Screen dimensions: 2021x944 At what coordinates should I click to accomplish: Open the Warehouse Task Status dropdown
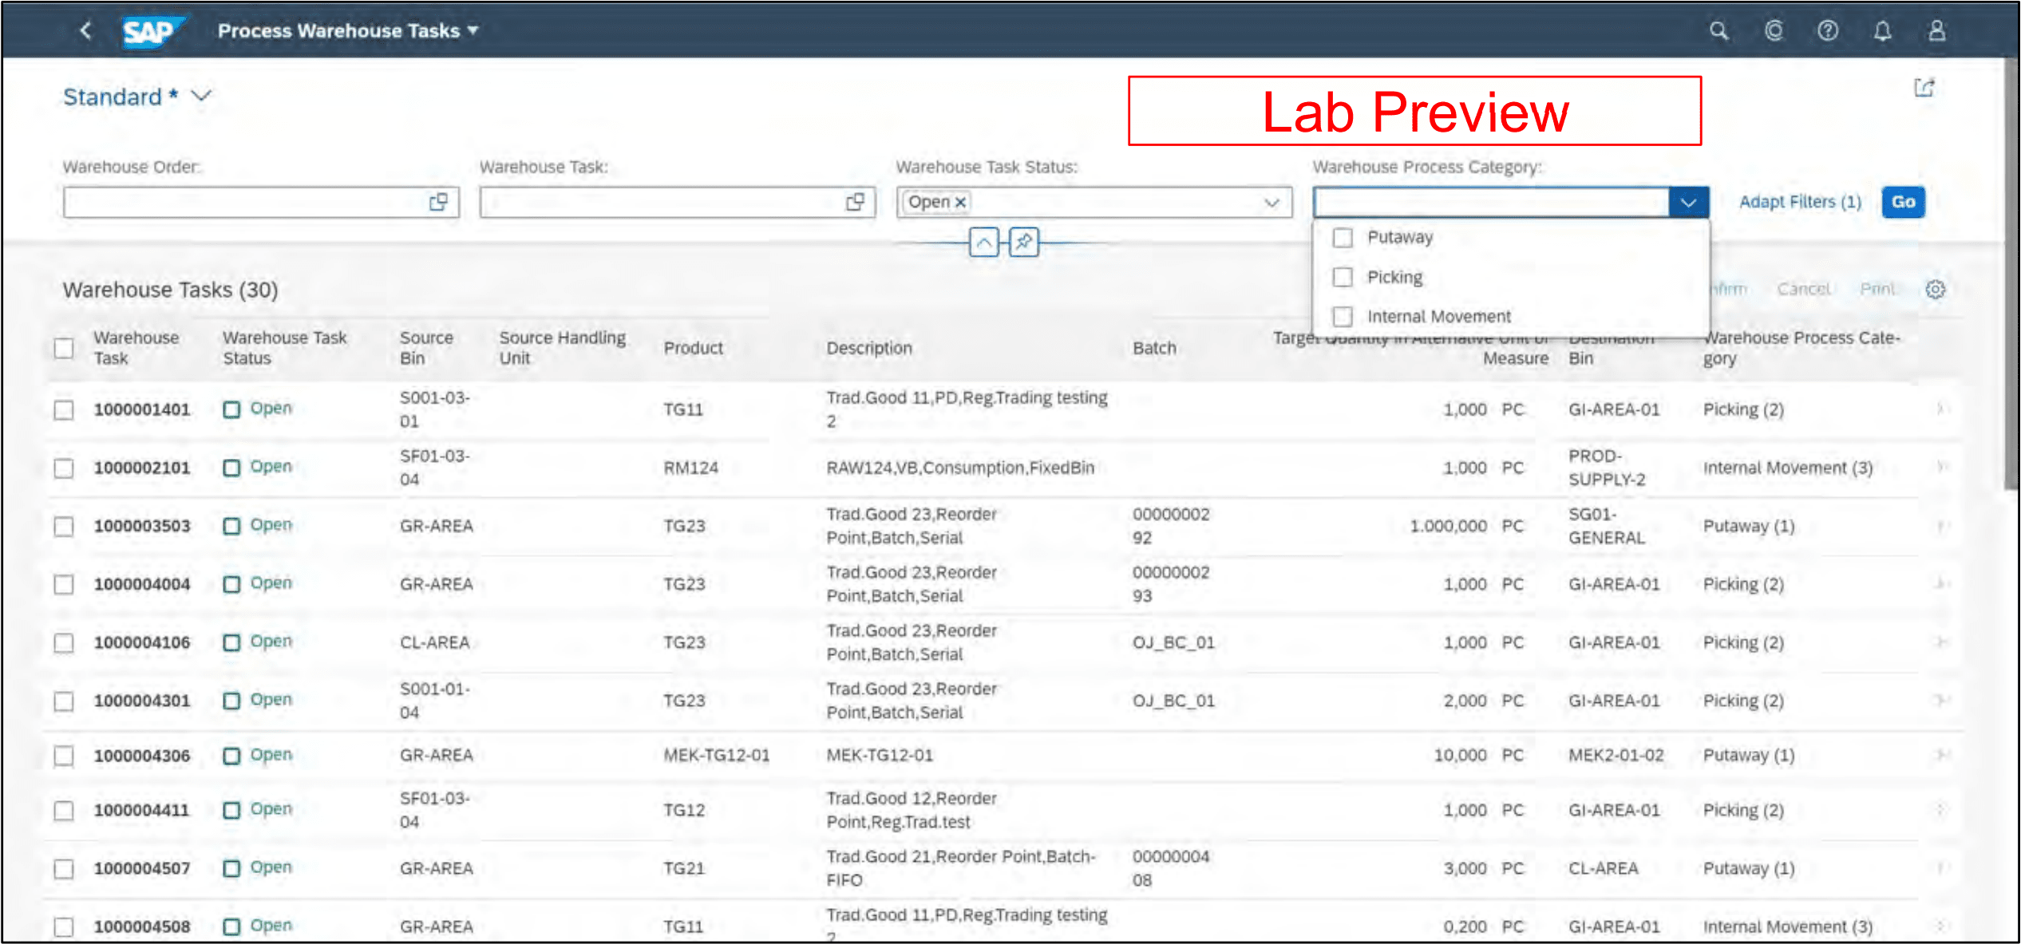pyautogui.click(x=1268, y=201)
